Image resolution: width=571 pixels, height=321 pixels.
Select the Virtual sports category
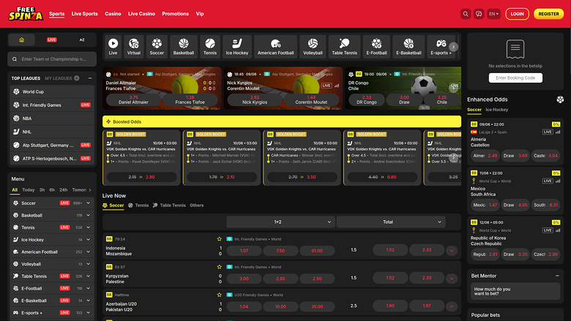(134, 47)
